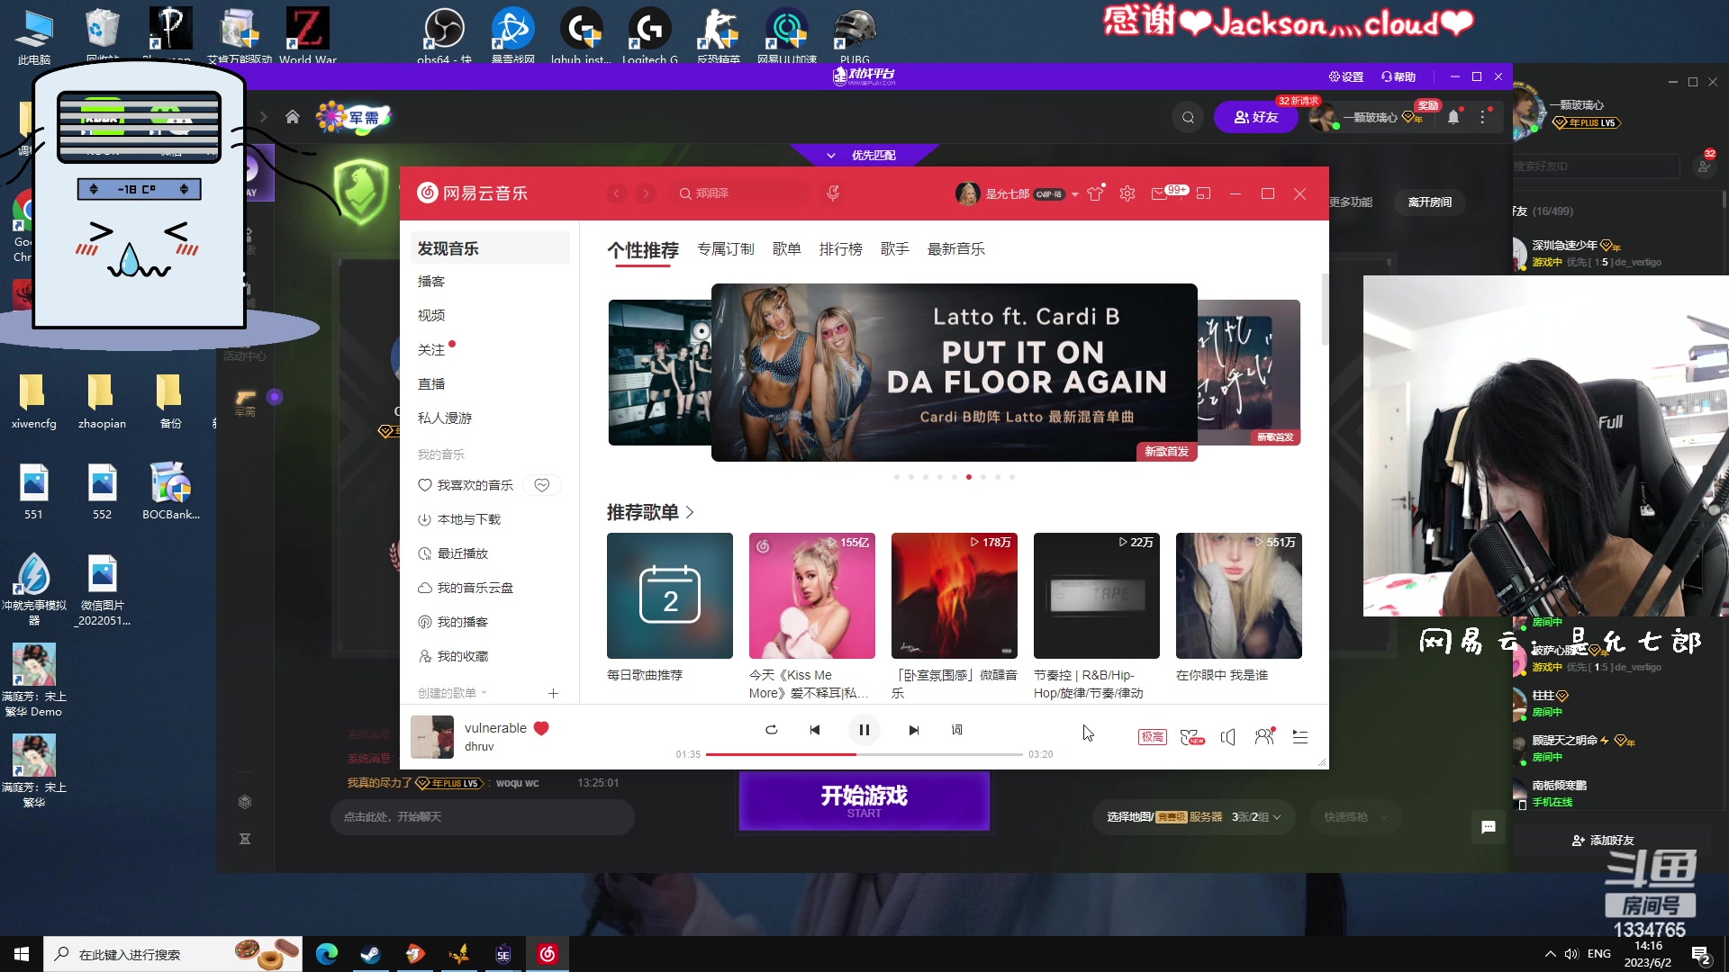This screenshot has width=1729, height=972.
Task: Click 添加好友 in friends panel
Action: [1603, 841]
